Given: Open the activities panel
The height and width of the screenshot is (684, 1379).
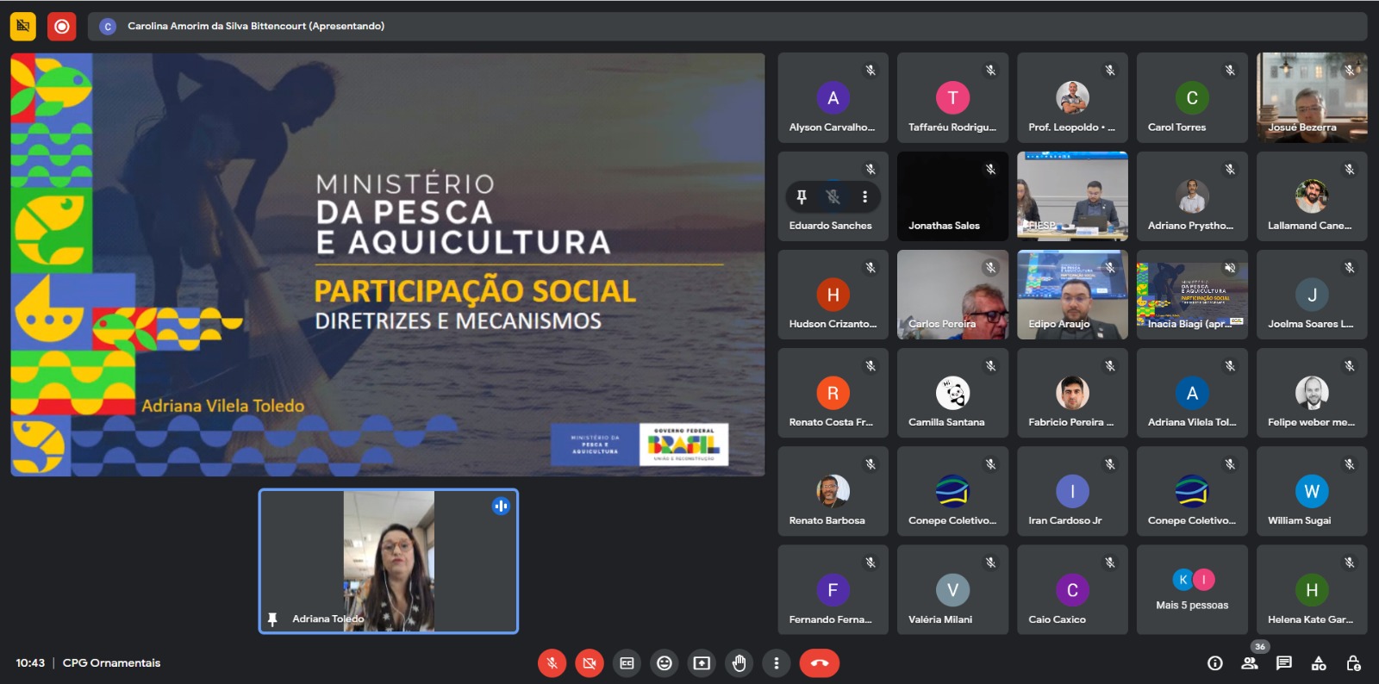Looking at the screenshot, I should (x=1319, y=662).
